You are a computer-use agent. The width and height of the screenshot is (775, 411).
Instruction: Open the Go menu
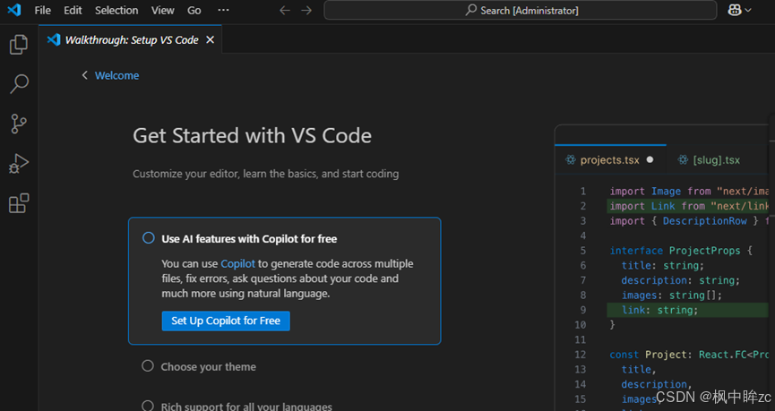194,11
